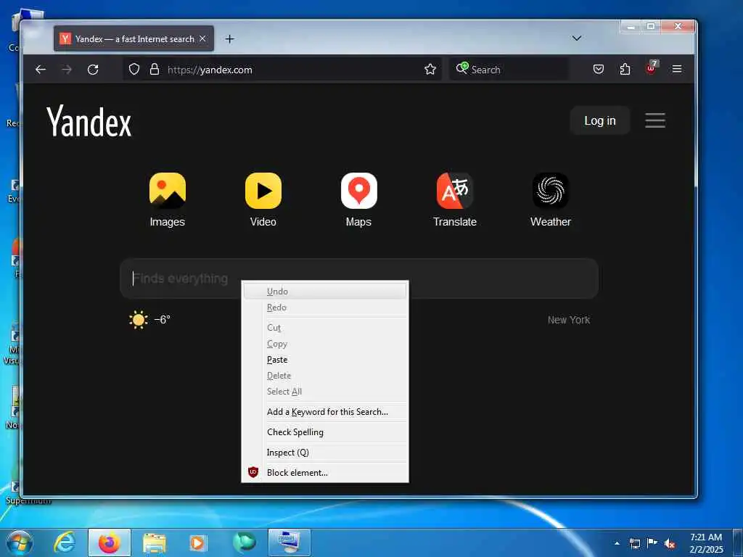743x557 pixels.
Task: Open Firefox application menu hamburger
Action: point(677,69)
